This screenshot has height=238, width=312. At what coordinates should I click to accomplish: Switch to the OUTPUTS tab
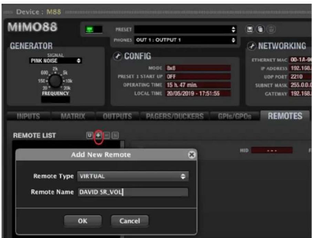(117, 116)
